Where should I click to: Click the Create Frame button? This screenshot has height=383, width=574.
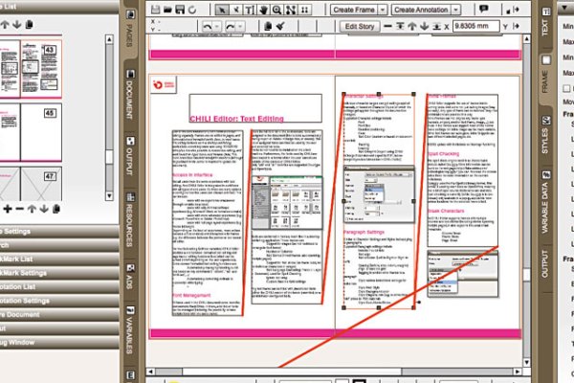[x=354, y=10]
